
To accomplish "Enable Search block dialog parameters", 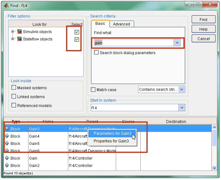I will (96, 52).
